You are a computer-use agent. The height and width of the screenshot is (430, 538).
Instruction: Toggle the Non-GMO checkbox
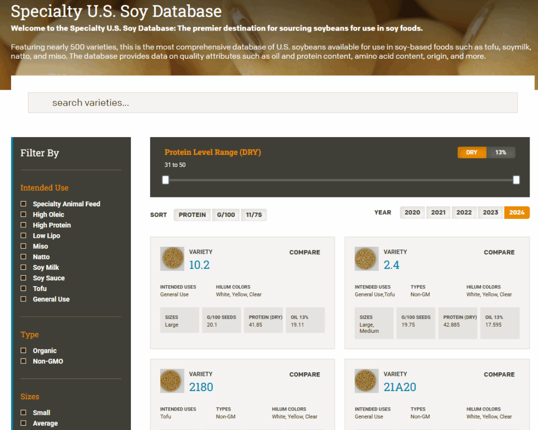click(23, 361)
